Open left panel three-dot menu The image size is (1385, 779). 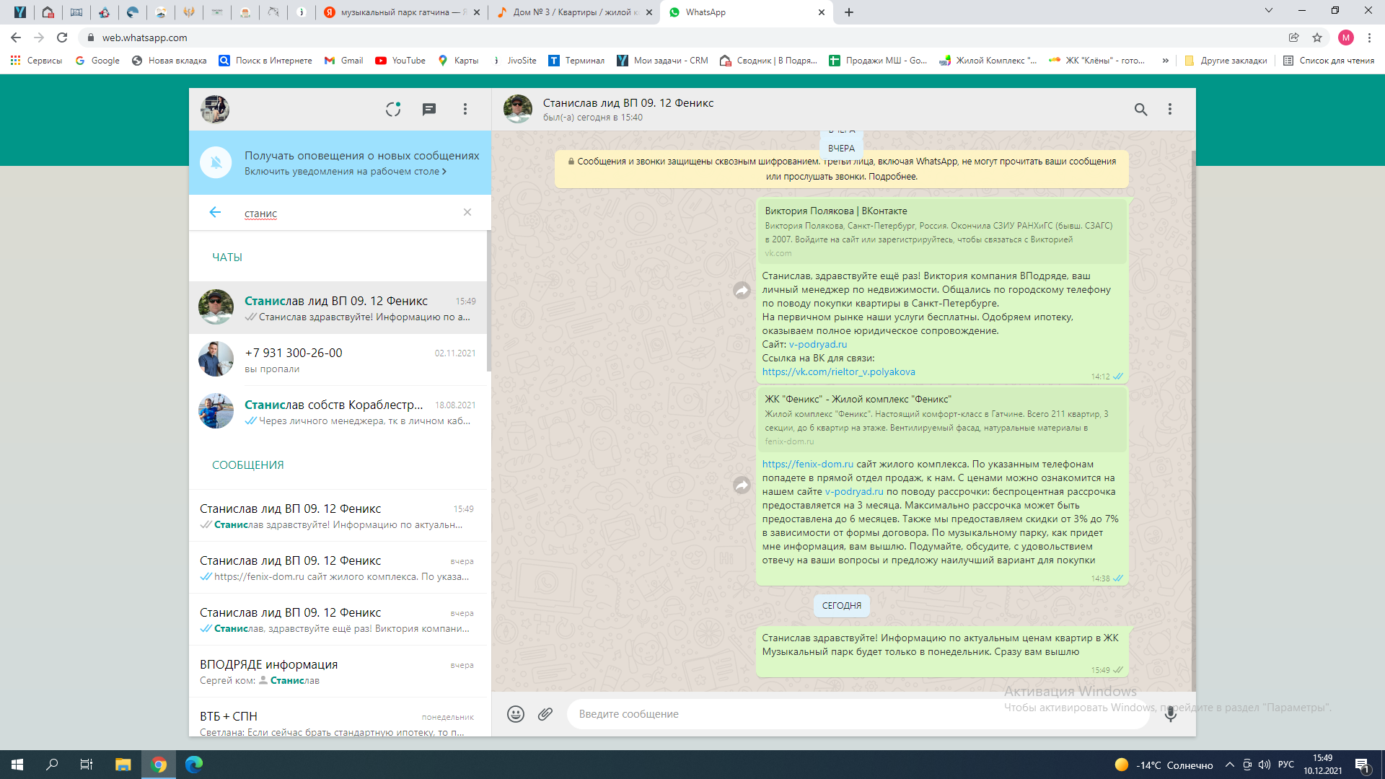click(465, 109)
